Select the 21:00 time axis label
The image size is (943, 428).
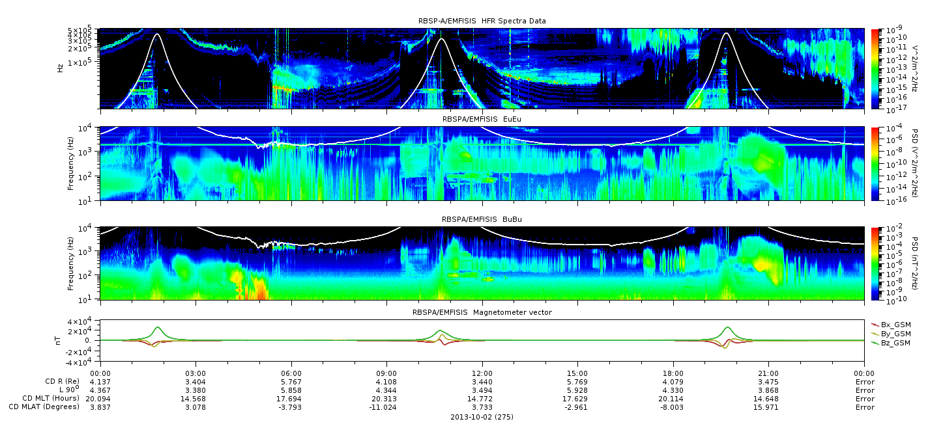click(769, 373)
